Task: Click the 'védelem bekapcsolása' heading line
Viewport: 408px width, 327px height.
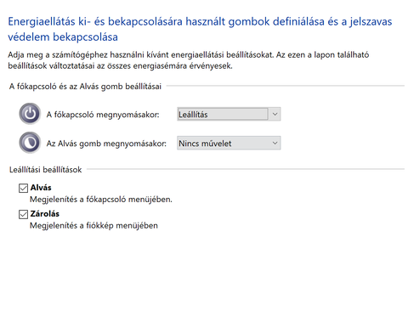Action: click(x=63, y=37)
